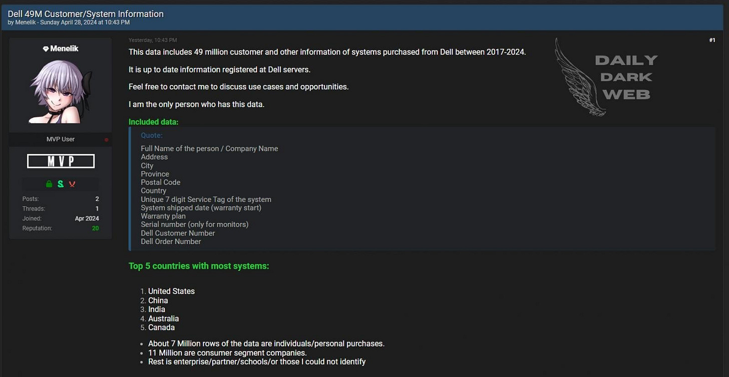Click the green padlock icon under the MVP badge
Image resolution: width=729 pixels, height=377 pixels.
(x=49, y=184)
